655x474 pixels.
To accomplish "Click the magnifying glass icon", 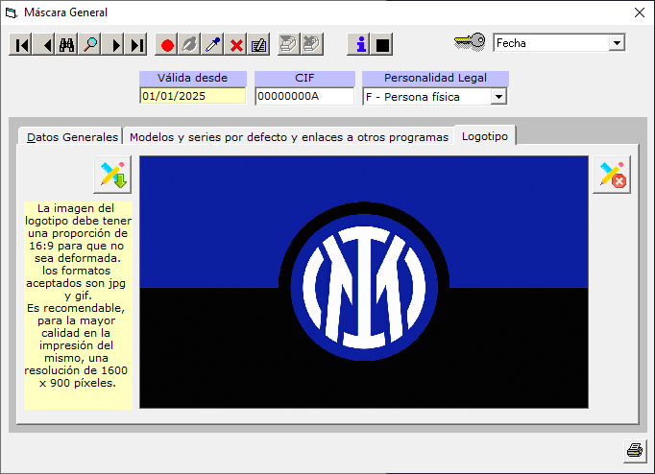I will pos(90,45).
